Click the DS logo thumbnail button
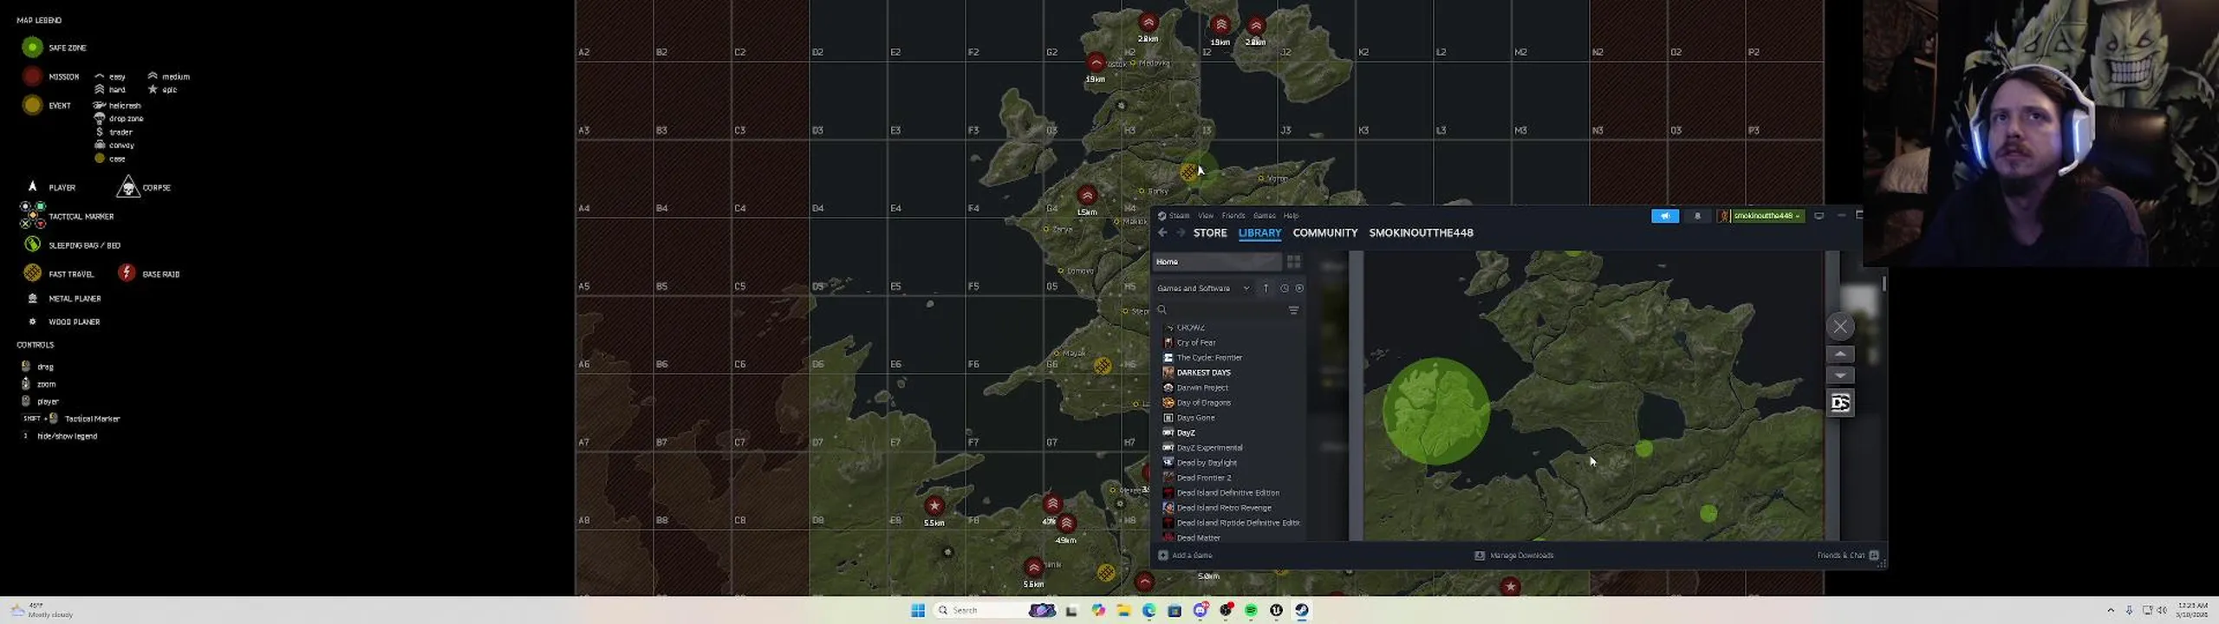The image size is (2219, 624). pos(1839,403)
